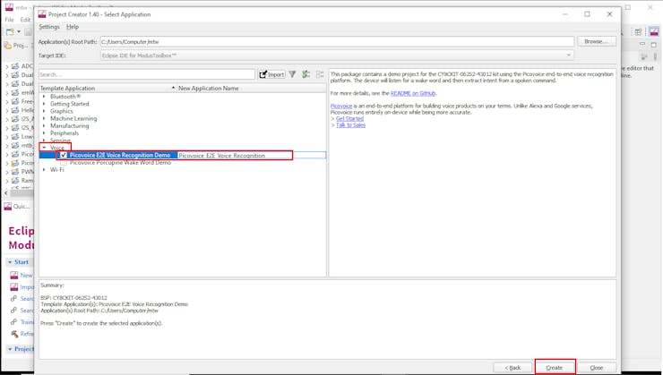This screenshot has height=375, width=663.
Task: Expand the Manufacturing category
Action: 44,126
